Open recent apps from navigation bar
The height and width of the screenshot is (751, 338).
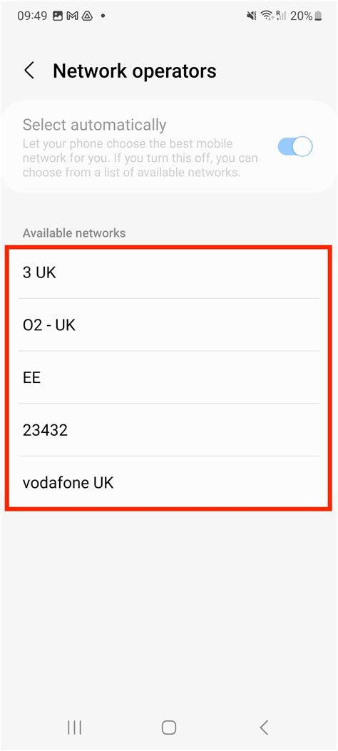[x=74, y=727]
